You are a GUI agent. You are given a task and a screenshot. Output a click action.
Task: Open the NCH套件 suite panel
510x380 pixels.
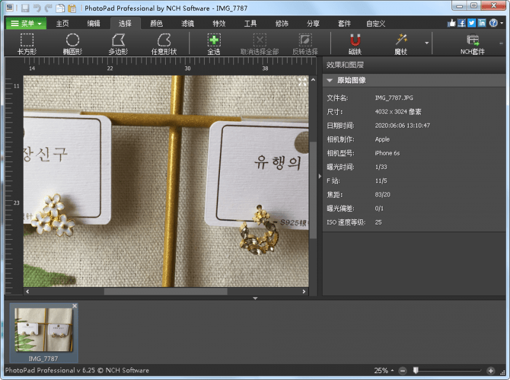[472, 43]
